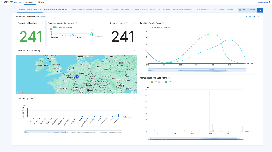The width and height of the screenshot is (272, 152).
Task: Open Validations on map widget options menu
Action: [134, 50]
